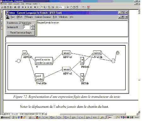Select the Graphics Select tool
The width and height of the screenshot is (142, 121).
(53, 7)
